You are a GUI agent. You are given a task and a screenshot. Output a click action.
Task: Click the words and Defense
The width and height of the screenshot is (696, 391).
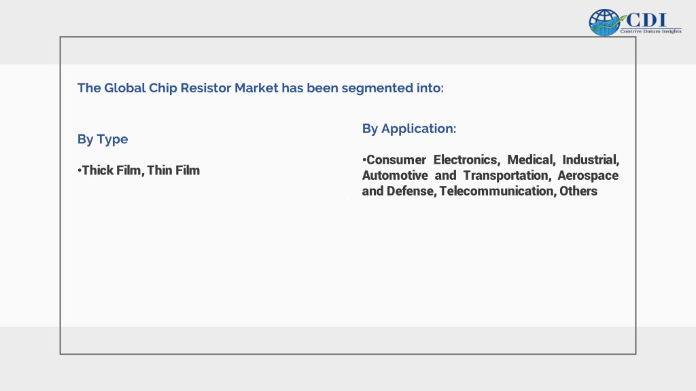click(399, 191)
